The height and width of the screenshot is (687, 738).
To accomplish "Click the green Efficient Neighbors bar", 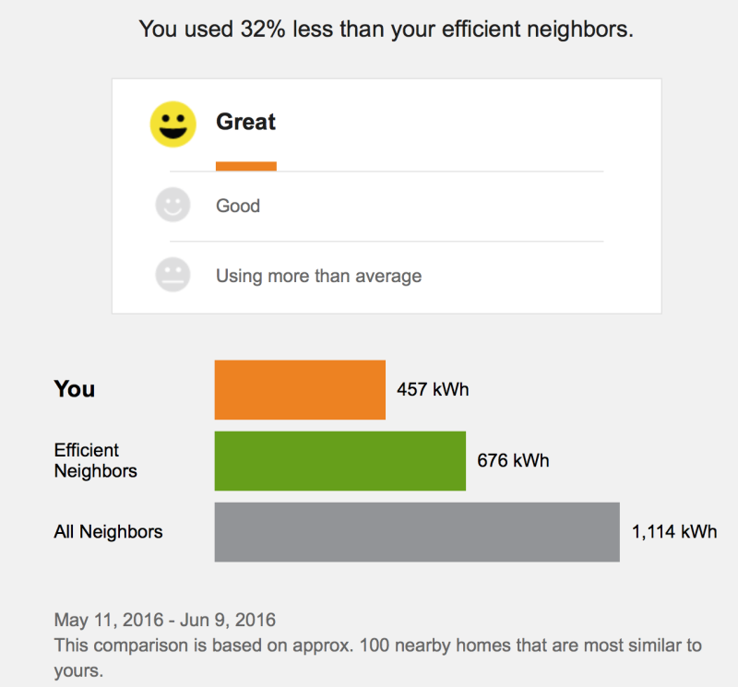I will [339, 460].
